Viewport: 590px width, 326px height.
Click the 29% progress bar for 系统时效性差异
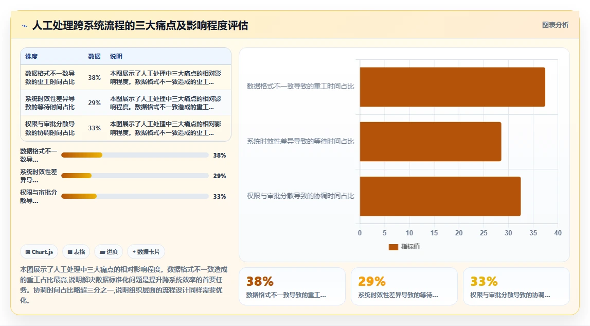[x=135, y=176]
